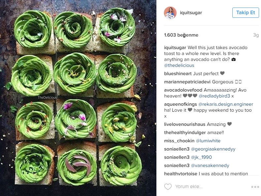
Task: Click the @lumiwhite mention
Action: (x=208, y=141)
